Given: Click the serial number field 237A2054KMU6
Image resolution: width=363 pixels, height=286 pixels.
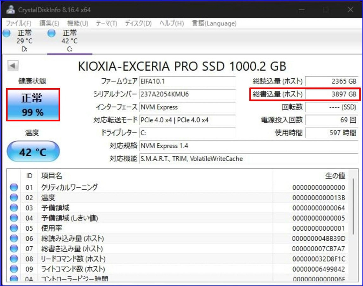Looking at the screenshot, I should coord(188,94).
